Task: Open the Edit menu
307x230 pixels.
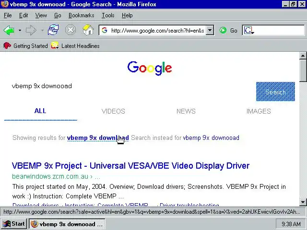Action: 24,15
